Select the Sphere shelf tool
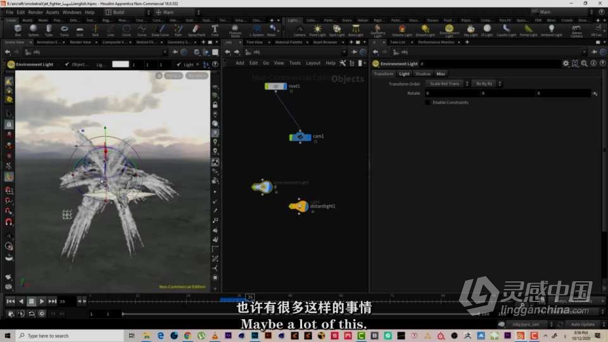Image resolution: width=608 pixels, height=342 pixels. 34,30
